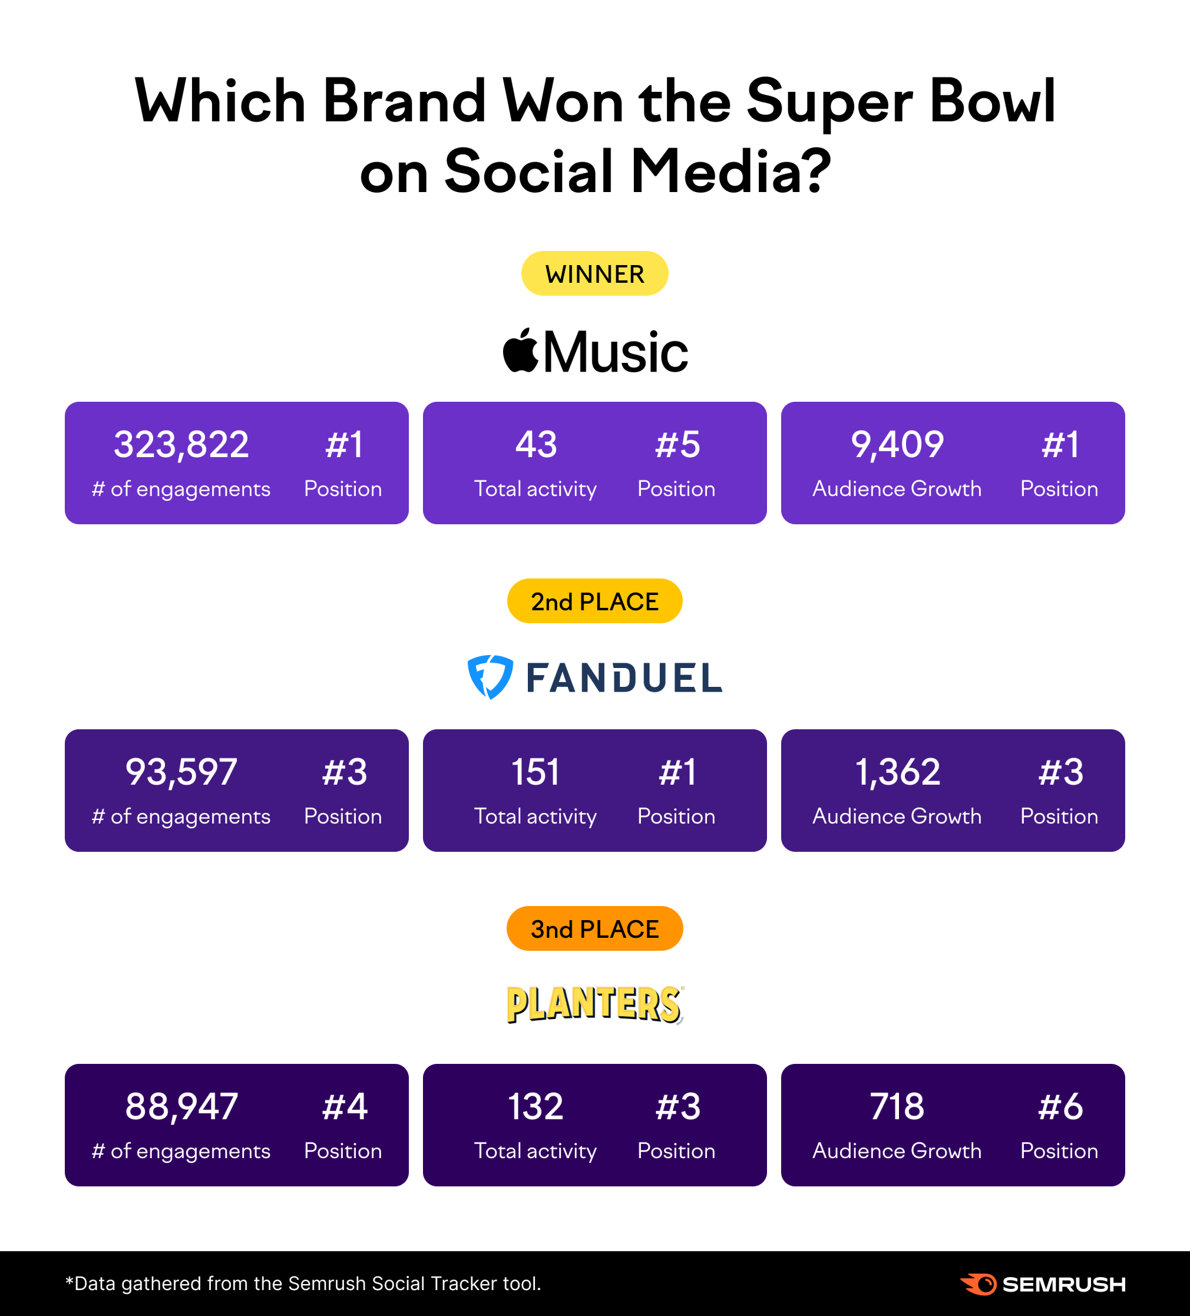Click FanDuel's 93,597 engagements number
The height and width of the screenshot is (1316, 1190).
click(181, 773)
